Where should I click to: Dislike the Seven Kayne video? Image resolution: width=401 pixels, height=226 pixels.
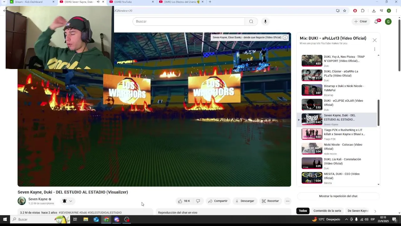(198, 201)
